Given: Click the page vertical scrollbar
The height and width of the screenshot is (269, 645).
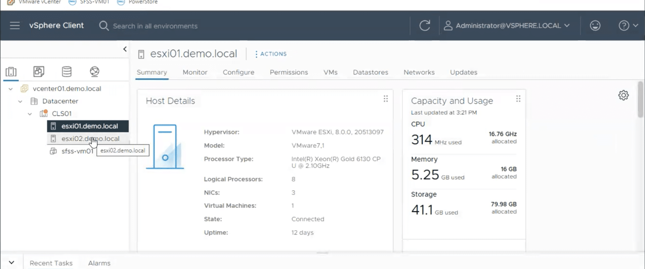Looking at the screenshot, I should coord(641,100).
